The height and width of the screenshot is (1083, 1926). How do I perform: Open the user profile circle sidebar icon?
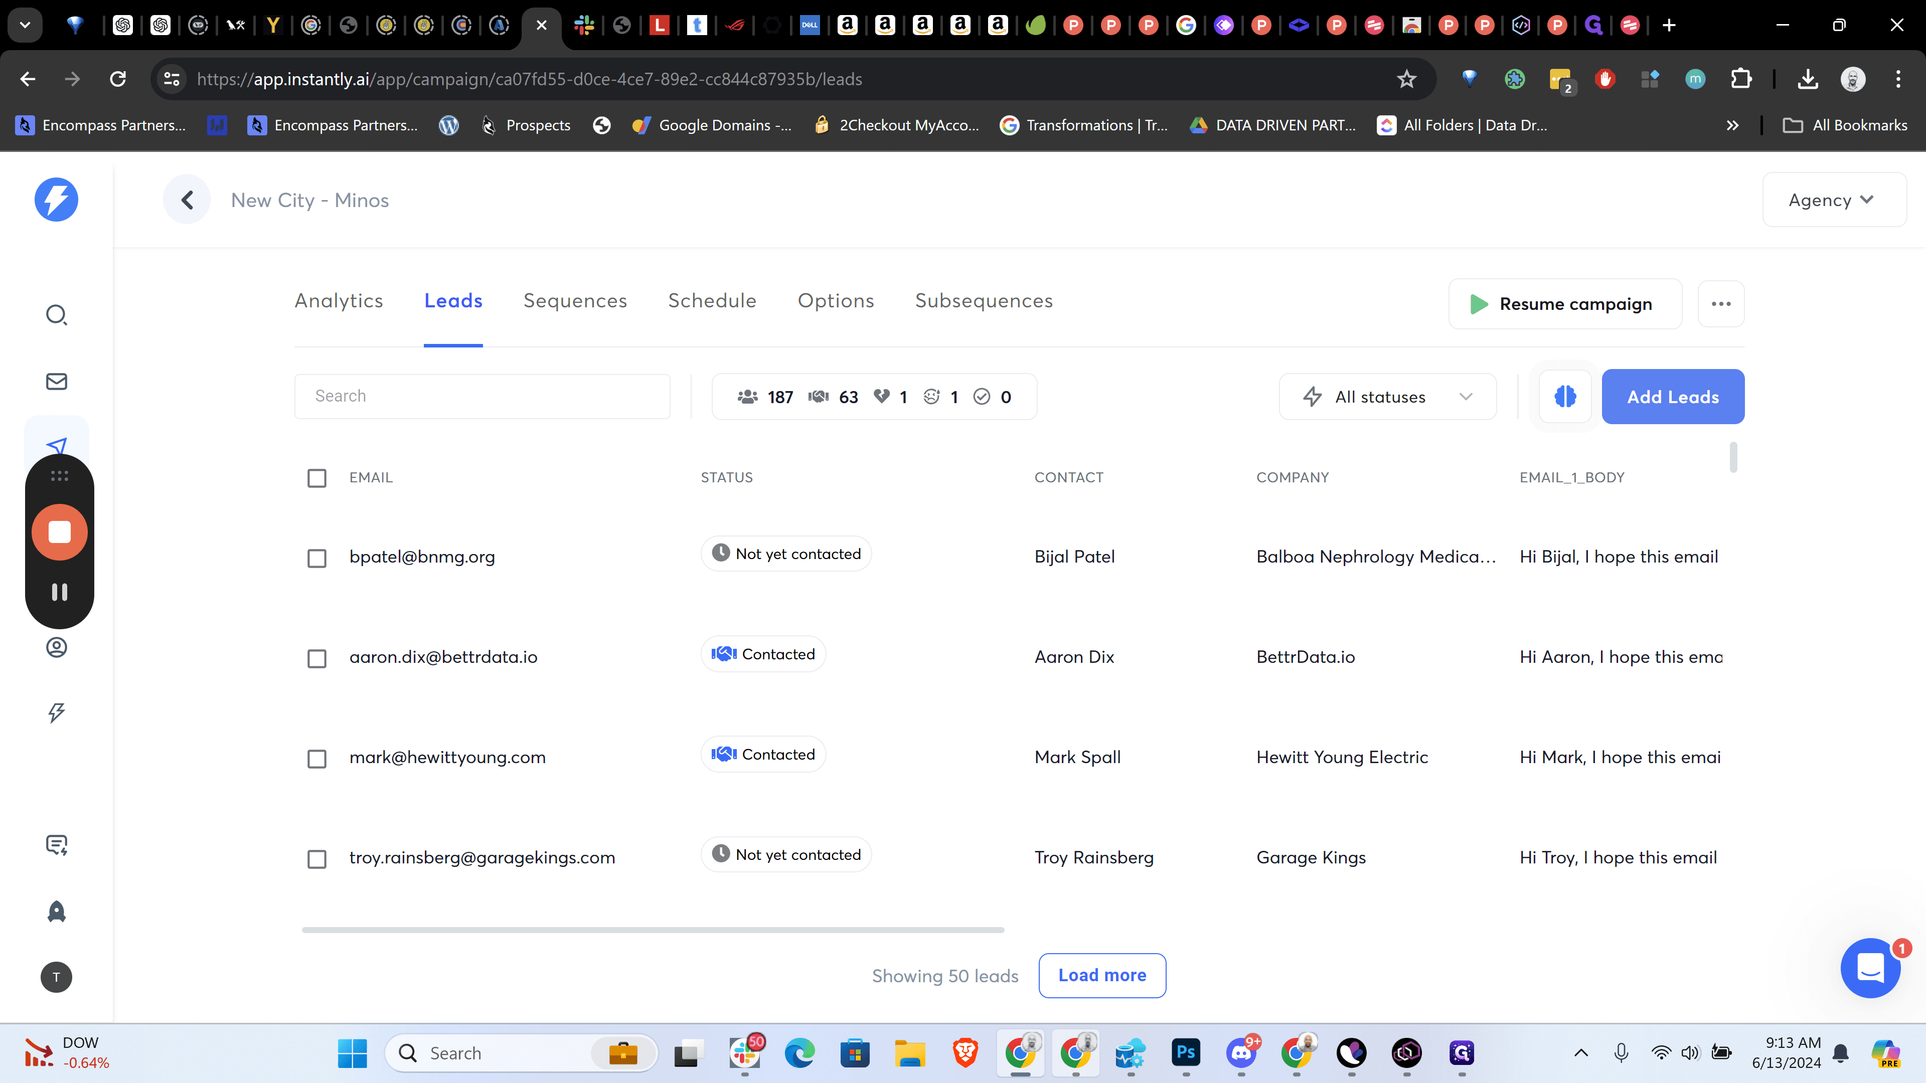pyautogui.click(x=57, y=647)
